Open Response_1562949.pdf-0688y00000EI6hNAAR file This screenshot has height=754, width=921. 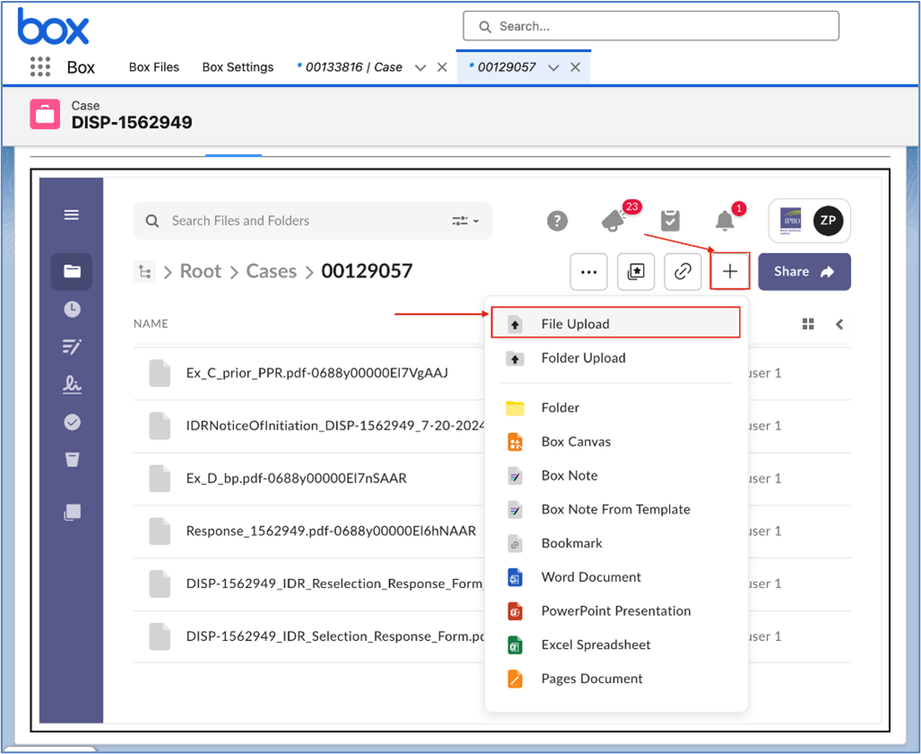point(331,531)
